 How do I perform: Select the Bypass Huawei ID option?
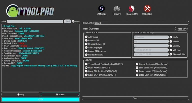coord(95,44)
